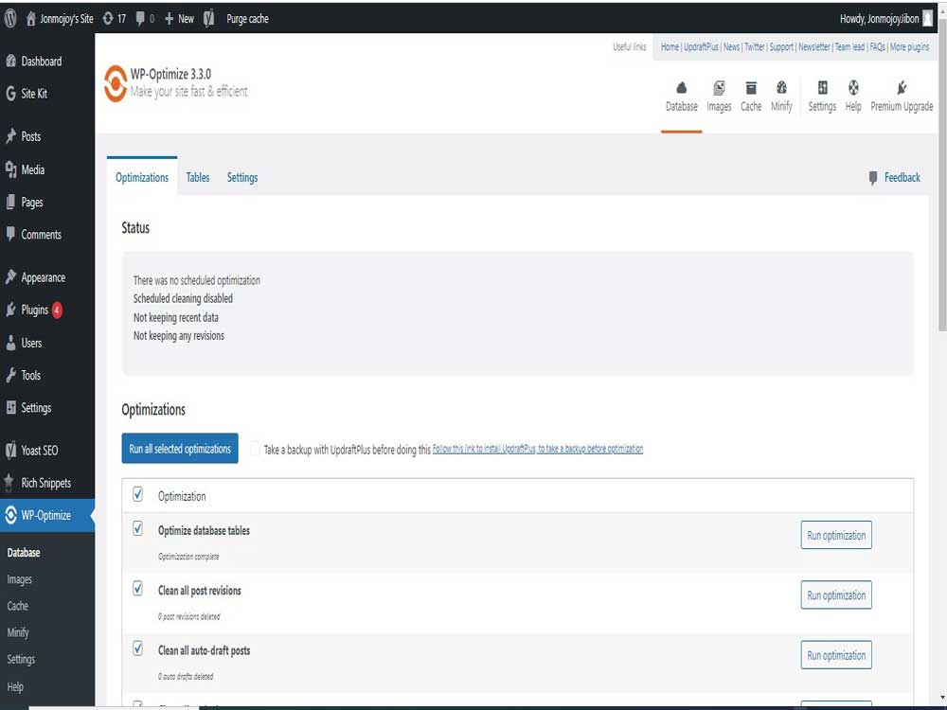Image resolution: width=947 pixels, height=710 pixels.
Task: Follow More plugins useful link
Action: (x=909, y=47)
